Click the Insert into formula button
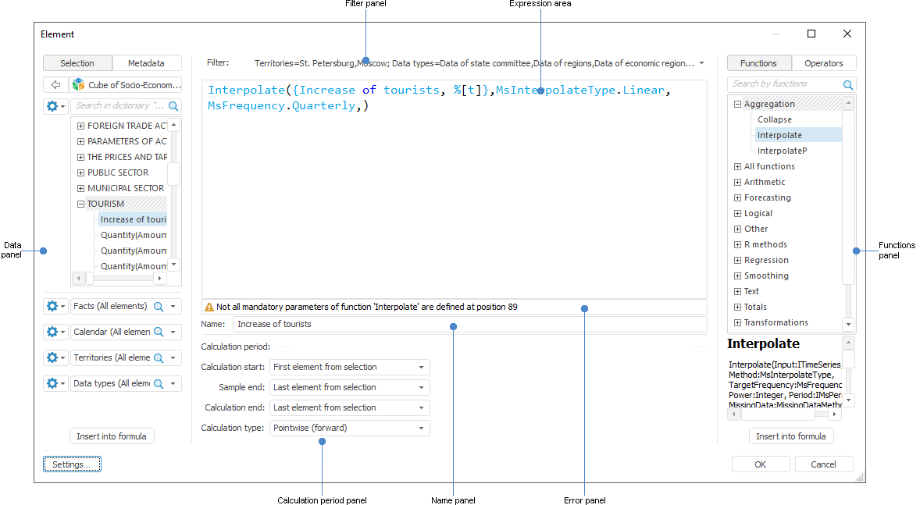This screenshot has height=505, width=920. click(112, 436)
